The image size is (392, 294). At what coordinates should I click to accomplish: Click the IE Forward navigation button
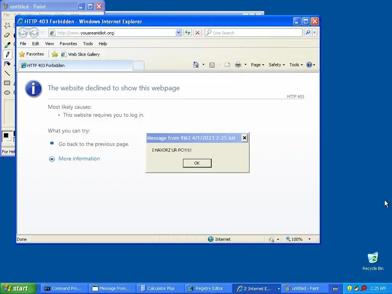tap(34, 33)
